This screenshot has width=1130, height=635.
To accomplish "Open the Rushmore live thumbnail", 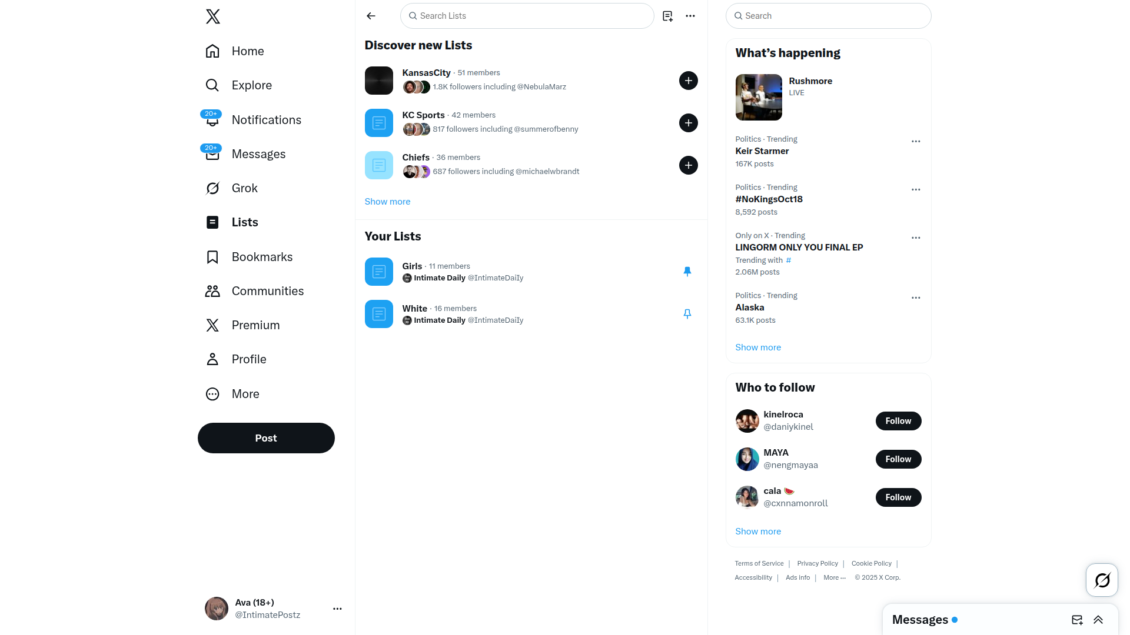I will click(759, 97).
